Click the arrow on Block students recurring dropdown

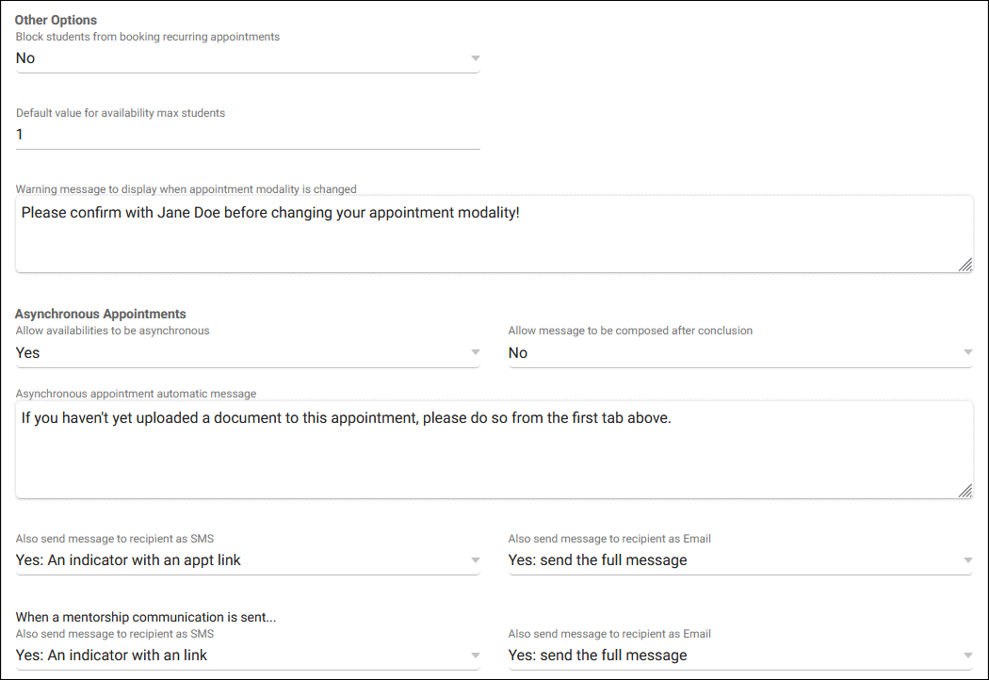(x=475, y=58)
